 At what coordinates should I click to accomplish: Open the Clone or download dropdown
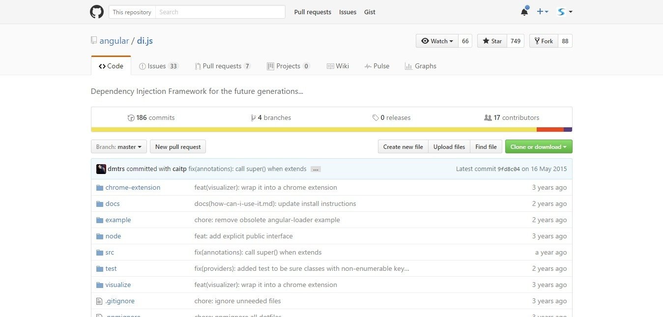point(539,146)
